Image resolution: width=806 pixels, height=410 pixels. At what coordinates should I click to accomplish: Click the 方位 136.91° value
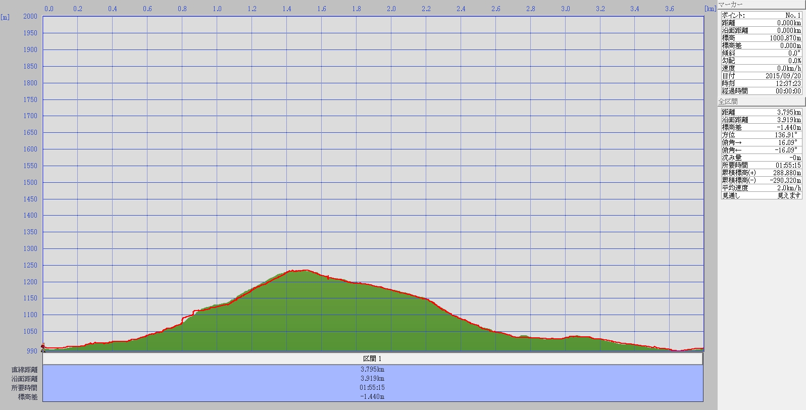click(x=787, y=135)
